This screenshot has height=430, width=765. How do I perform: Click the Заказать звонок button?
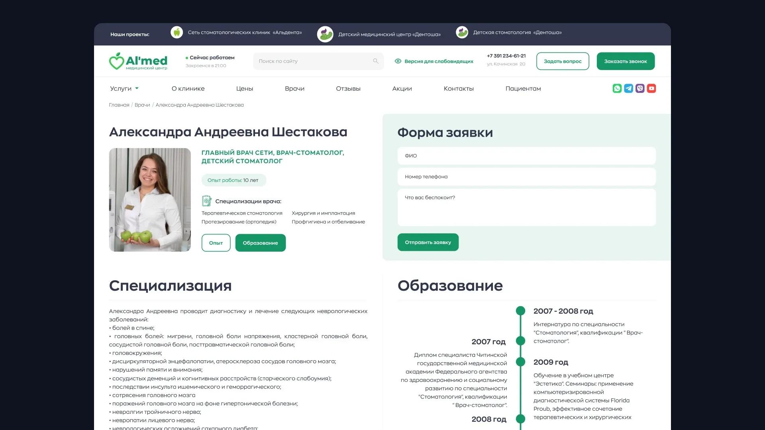pyautogui.click(x=625, y=61)
